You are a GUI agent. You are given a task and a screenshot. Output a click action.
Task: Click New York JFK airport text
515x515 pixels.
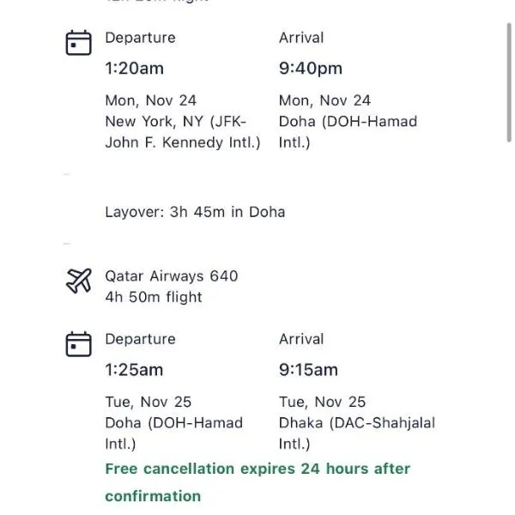[182, 132]
